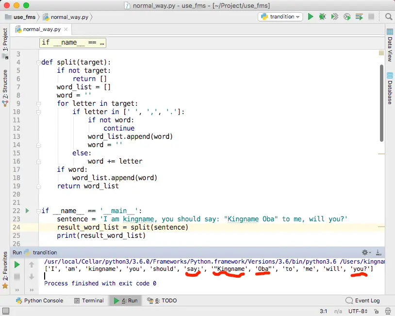Screen dimensions: 395x316
Task: Open the Python Console tab
Action: pos(40,300)
